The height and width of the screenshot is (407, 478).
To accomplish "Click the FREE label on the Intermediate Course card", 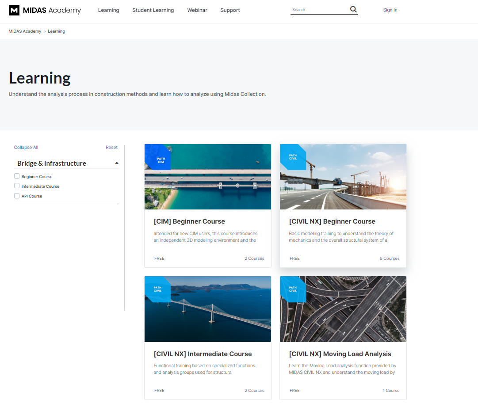I will 159,391.
